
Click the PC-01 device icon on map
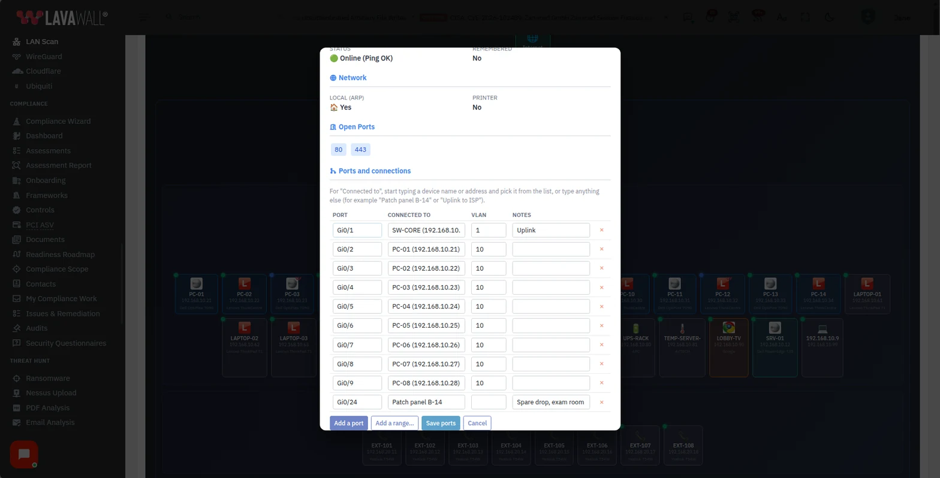point(196,283)
